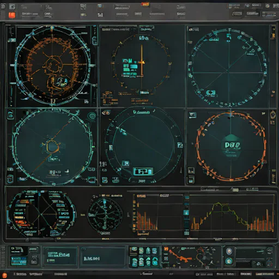Click the lower teal round knob in bottom-right panel
Viewport: 279px width, 279px height.
[229, 261]
